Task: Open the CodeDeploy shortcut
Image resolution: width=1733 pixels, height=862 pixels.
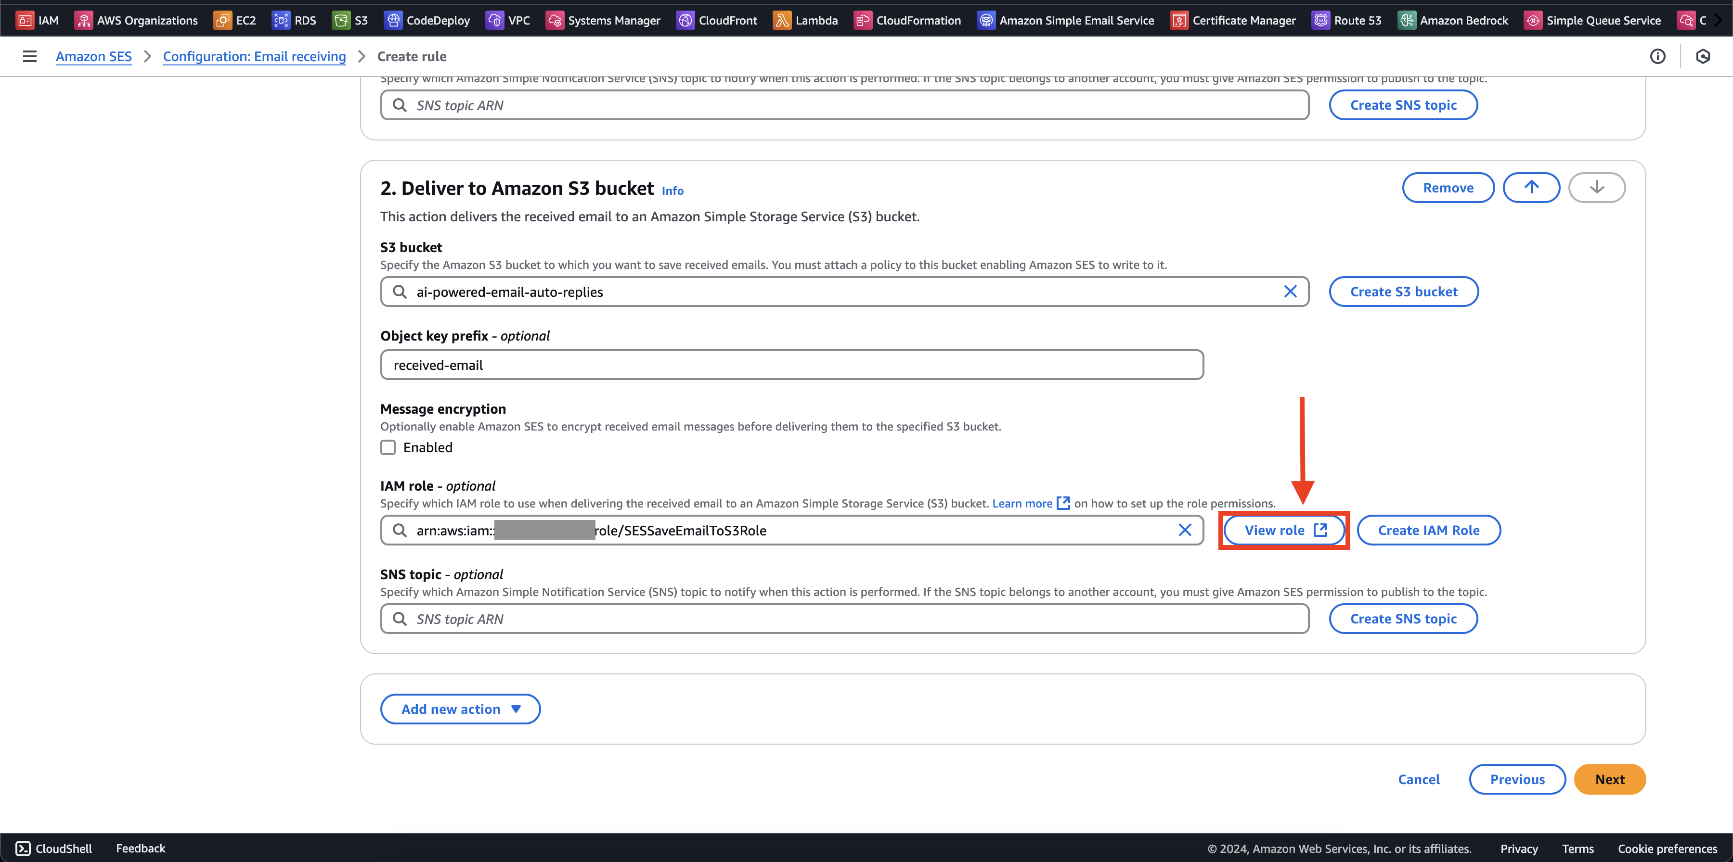Action: [427, 20]
